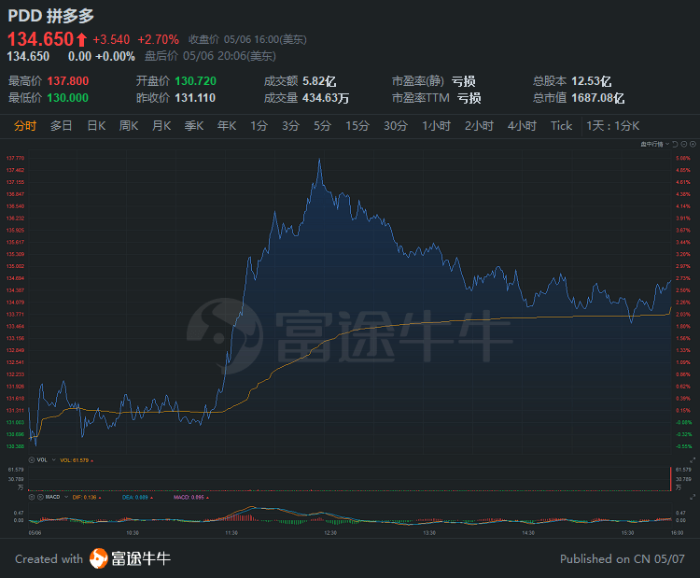Open the VOL indicator dropdown arrow
Screen dimensions: 700x578
coord(54,460)
